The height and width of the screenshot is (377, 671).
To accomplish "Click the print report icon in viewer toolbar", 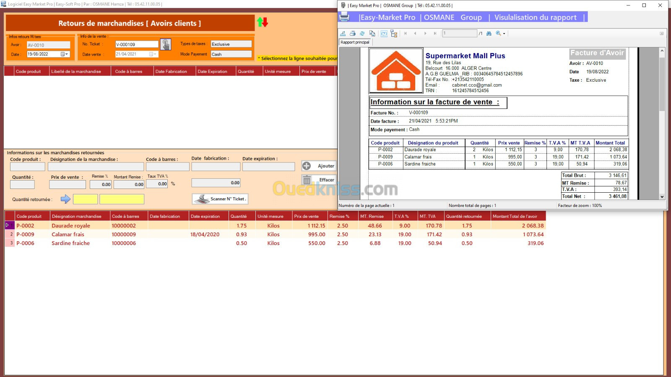I will click(353, 34).
